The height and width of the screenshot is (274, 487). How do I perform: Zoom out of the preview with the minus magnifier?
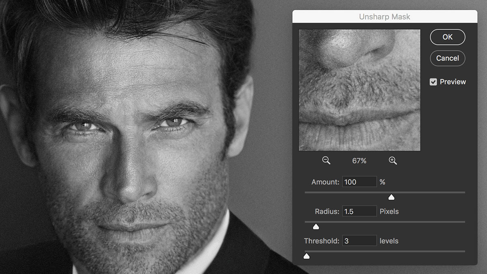tap(326, 161)
